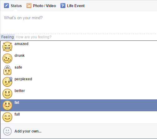Screen dimensions: 157x139
Task: Select "Add your own..." option
Action: (x=79, y=131)
